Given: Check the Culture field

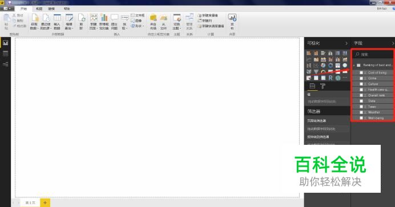Looking at the screenshot, I should point(361,84).
